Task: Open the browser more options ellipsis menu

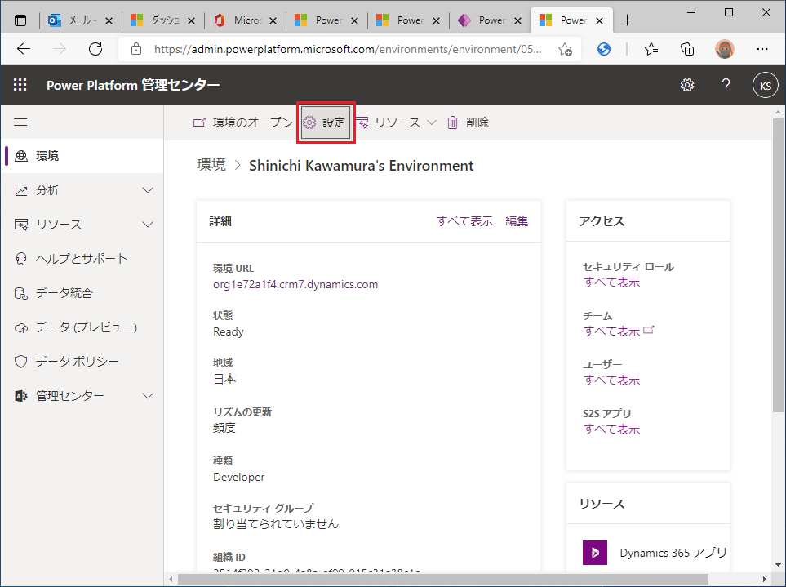Action: (x=762, y=49)
